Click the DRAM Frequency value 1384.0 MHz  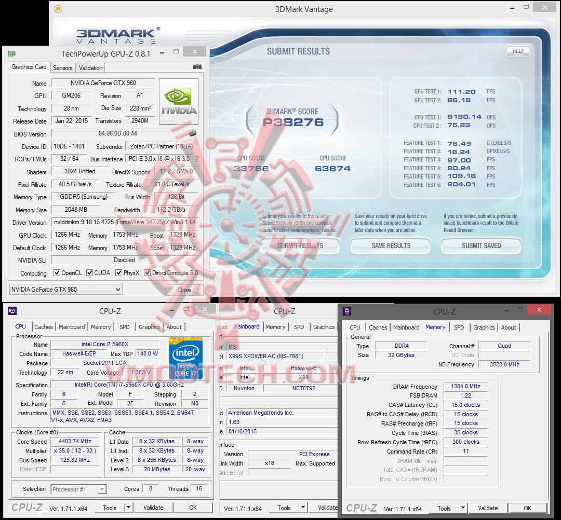pos(466,386)
